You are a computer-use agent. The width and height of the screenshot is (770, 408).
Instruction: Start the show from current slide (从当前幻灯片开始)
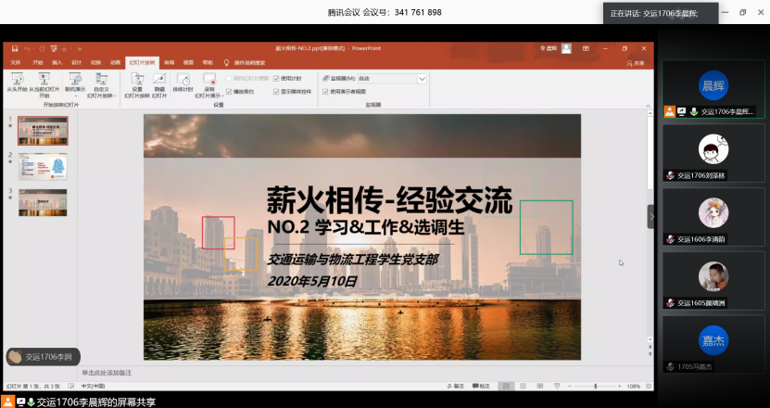coord(44,80)
